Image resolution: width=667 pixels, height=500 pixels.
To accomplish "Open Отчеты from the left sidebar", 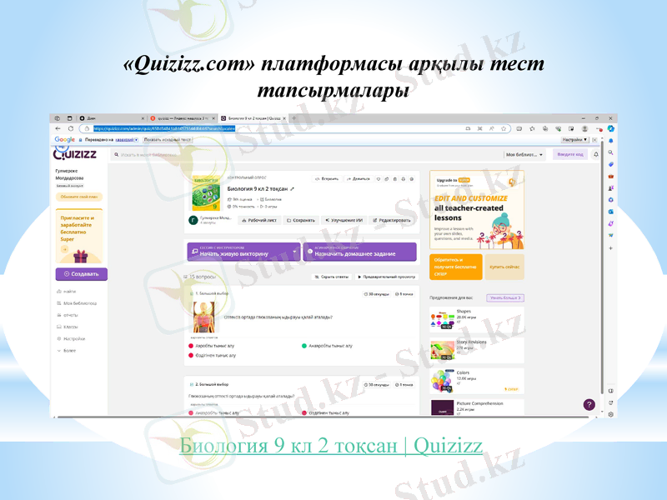I will 72,314.
